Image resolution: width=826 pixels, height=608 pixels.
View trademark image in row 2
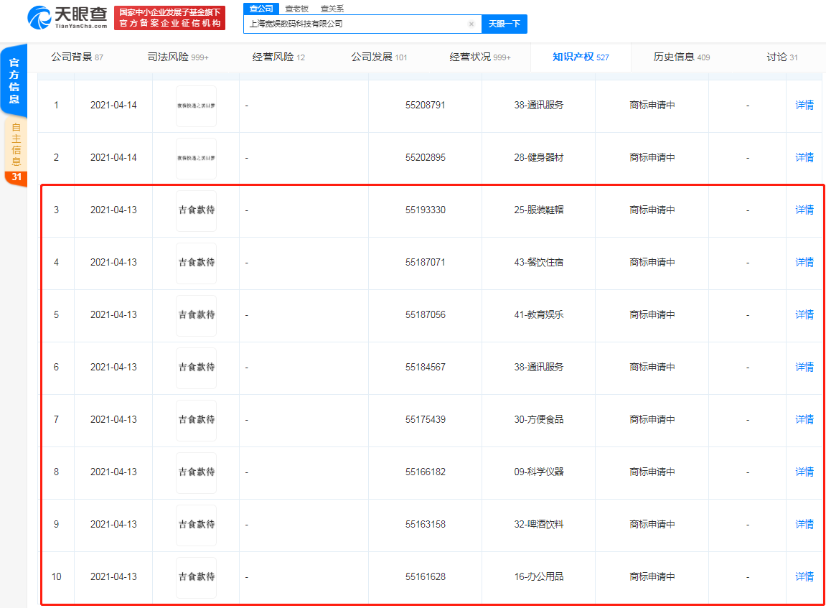point(196,158)
